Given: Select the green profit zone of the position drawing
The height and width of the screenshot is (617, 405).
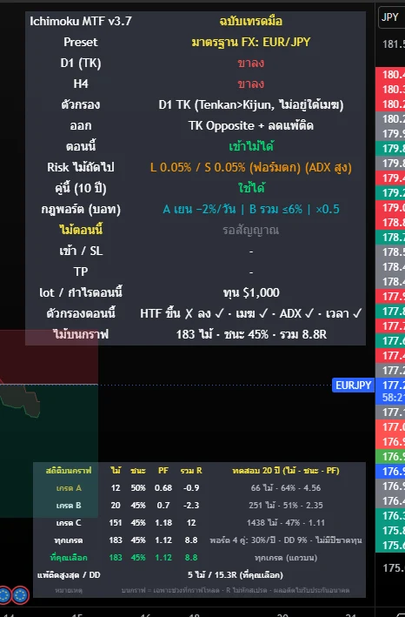Looking at the screenshot, I should click(x=49, y=451).
